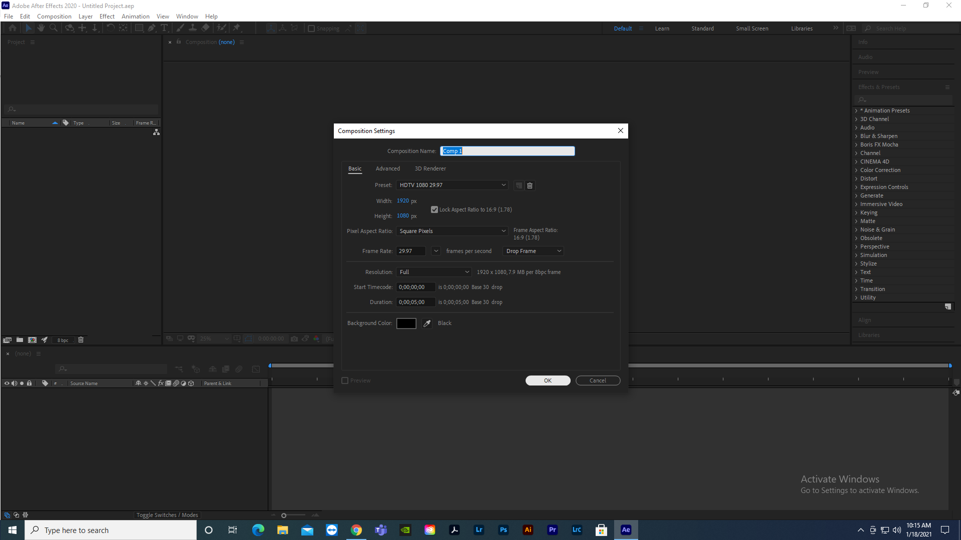Expand the Keying effects category

point(856,213)
